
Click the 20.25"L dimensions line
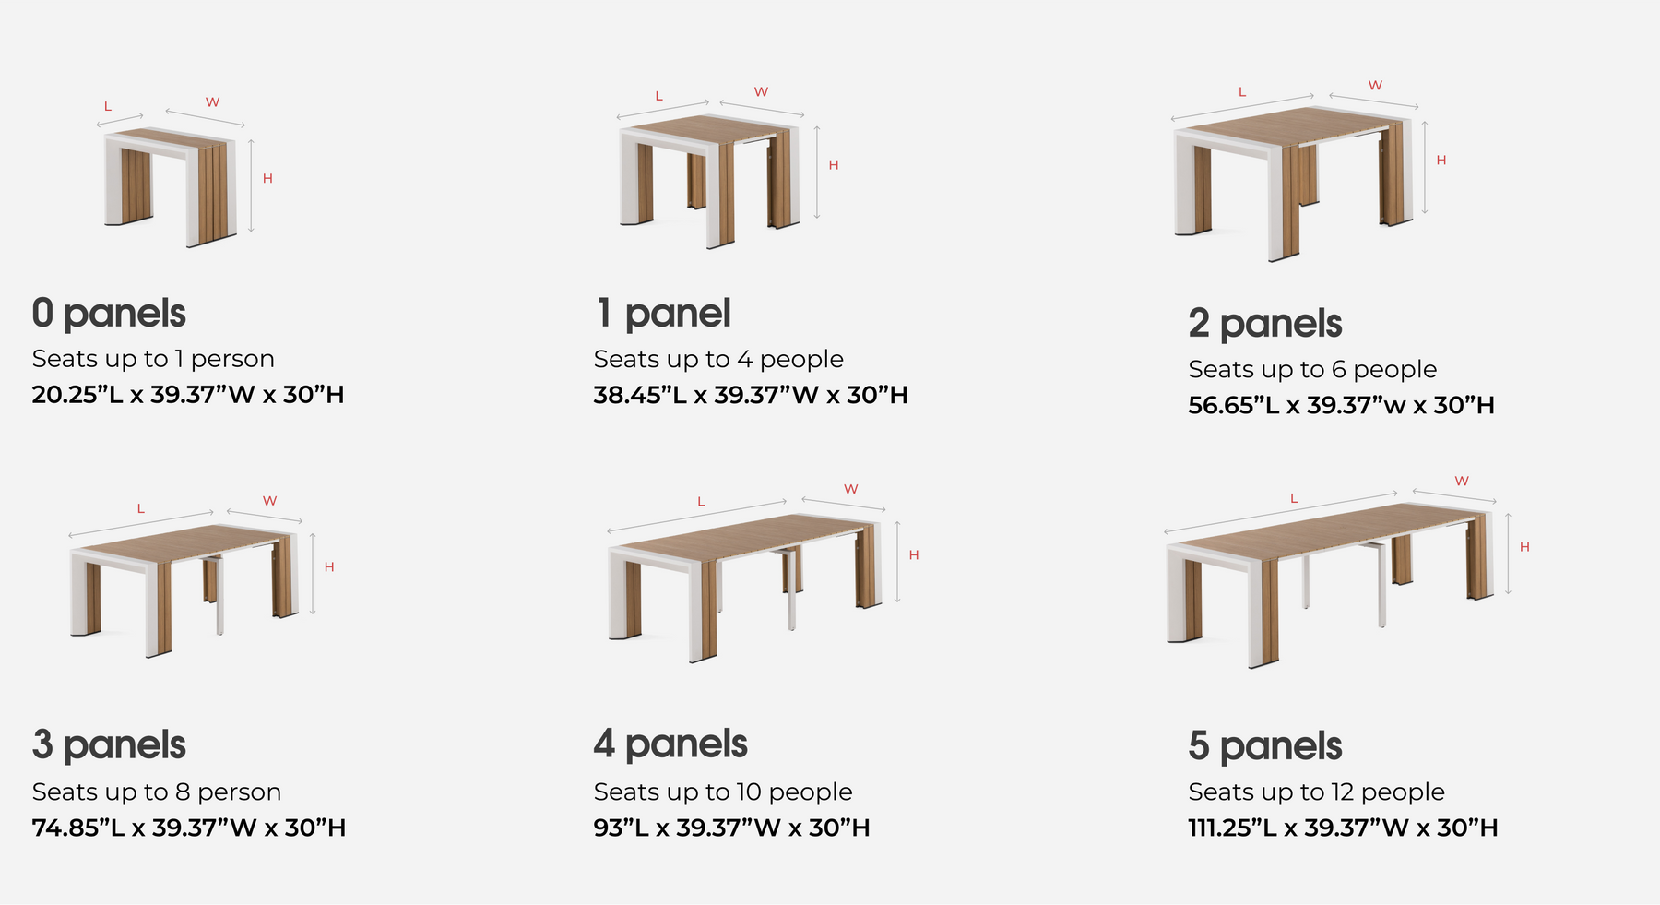tap(188, 395)
